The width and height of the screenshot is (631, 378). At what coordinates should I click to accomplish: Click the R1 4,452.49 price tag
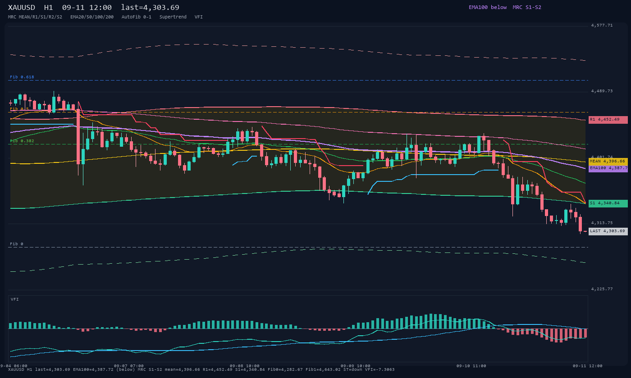[x=608, y=120]
